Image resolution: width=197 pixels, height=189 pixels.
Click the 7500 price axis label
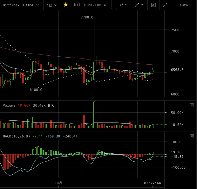(x=175, y=30)
